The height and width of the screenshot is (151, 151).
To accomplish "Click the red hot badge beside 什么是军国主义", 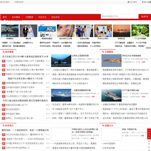I will coord(4,96).
